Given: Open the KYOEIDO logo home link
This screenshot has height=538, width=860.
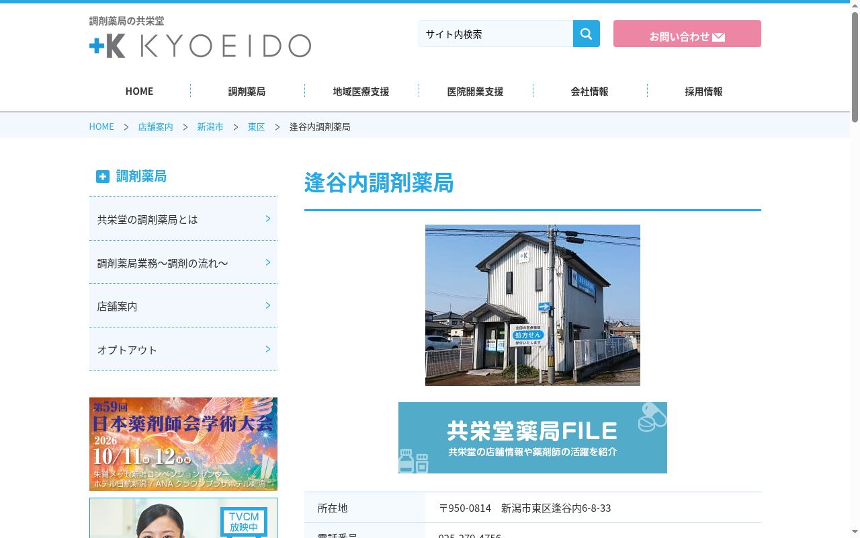Looking at the screenshot, I should (200, 45).
